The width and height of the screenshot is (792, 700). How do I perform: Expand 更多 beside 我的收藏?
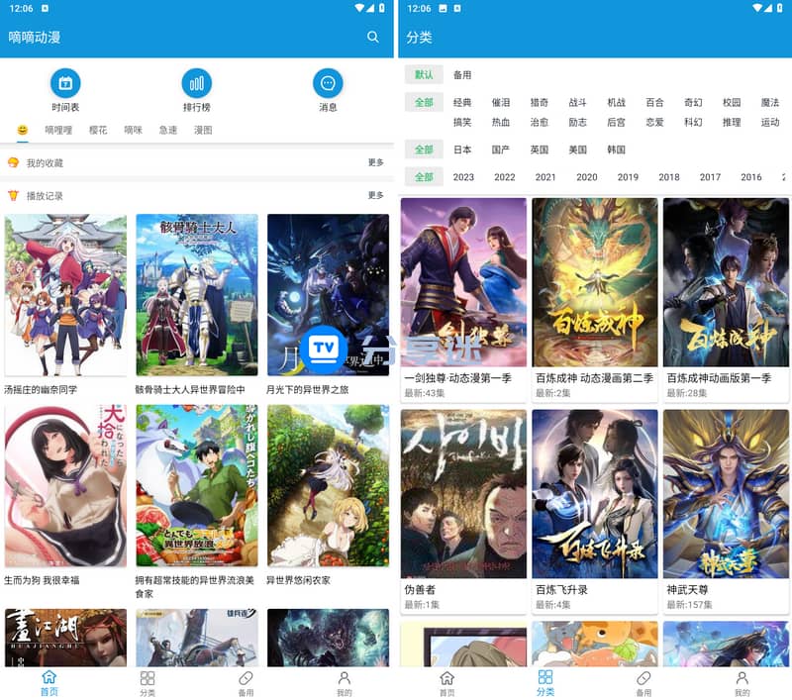pos(376,162)
